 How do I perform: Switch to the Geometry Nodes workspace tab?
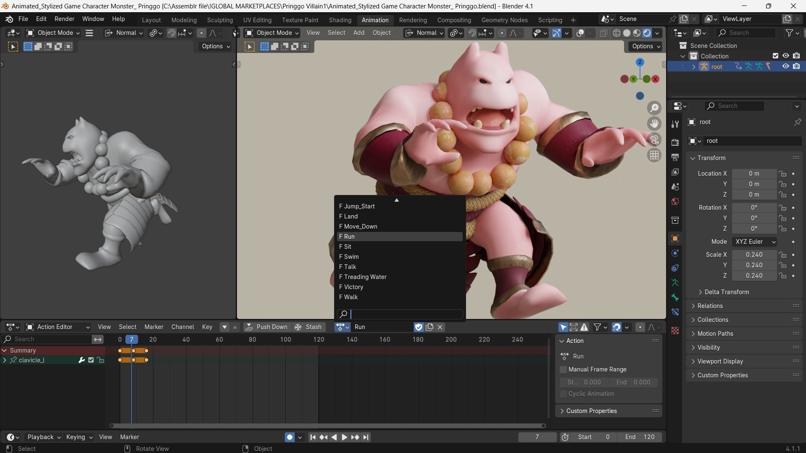tap(504, 20)
